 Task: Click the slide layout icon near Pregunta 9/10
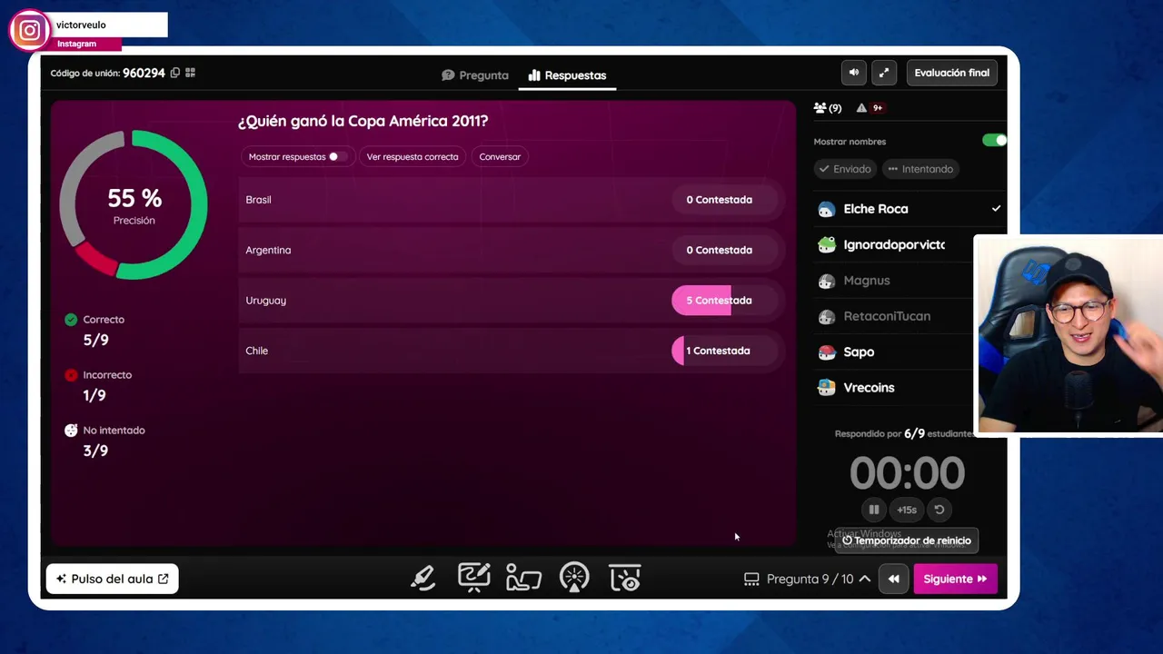point(751,579)
